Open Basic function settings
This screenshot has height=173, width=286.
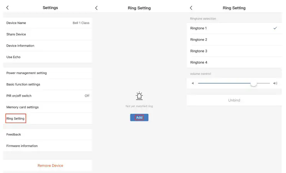pos(48,84)
